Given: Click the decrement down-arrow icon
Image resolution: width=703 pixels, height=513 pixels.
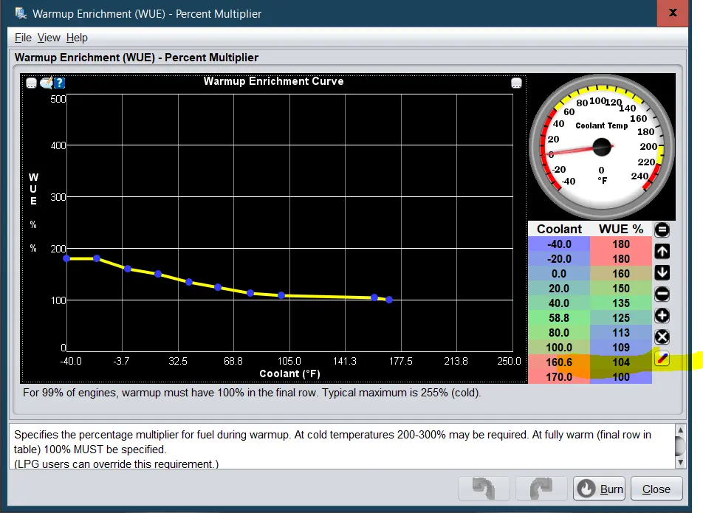Looking at the screenshot, I should click(662, 273).
